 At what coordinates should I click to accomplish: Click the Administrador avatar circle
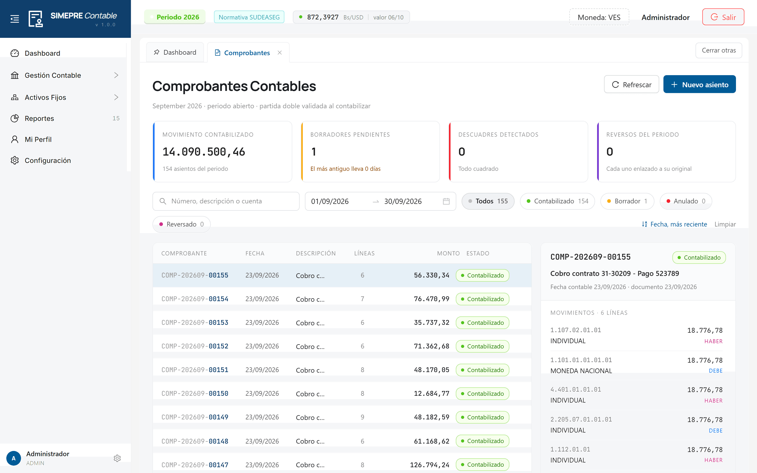pyautogui.click(x=13, y=458)
